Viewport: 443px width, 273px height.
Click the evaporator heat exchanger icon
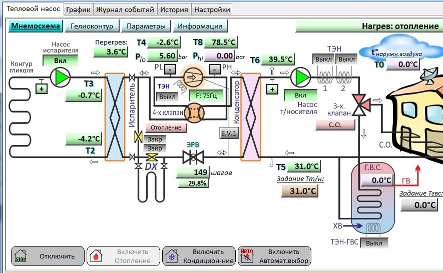pos(115,117)
